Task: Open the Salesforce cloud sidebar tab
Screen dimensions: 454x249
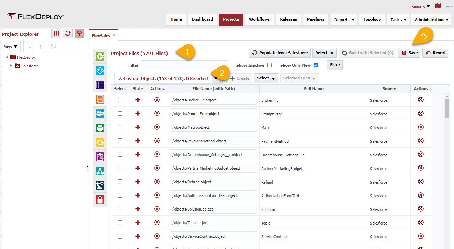Action: [100, 114]
